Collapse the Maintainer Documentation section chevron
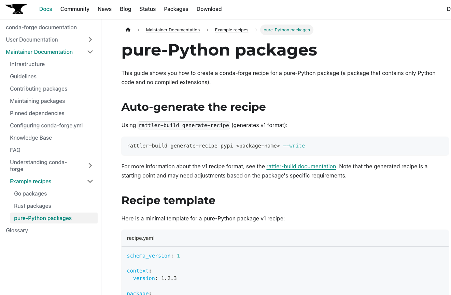The image size is (451, 295). click(x=90, y=52)
